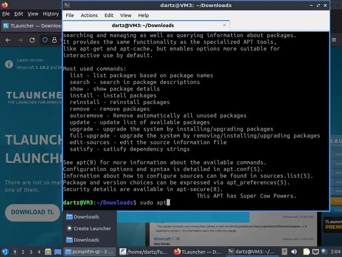
Task: Maximize the terminal window
Action: click(318, 5)
